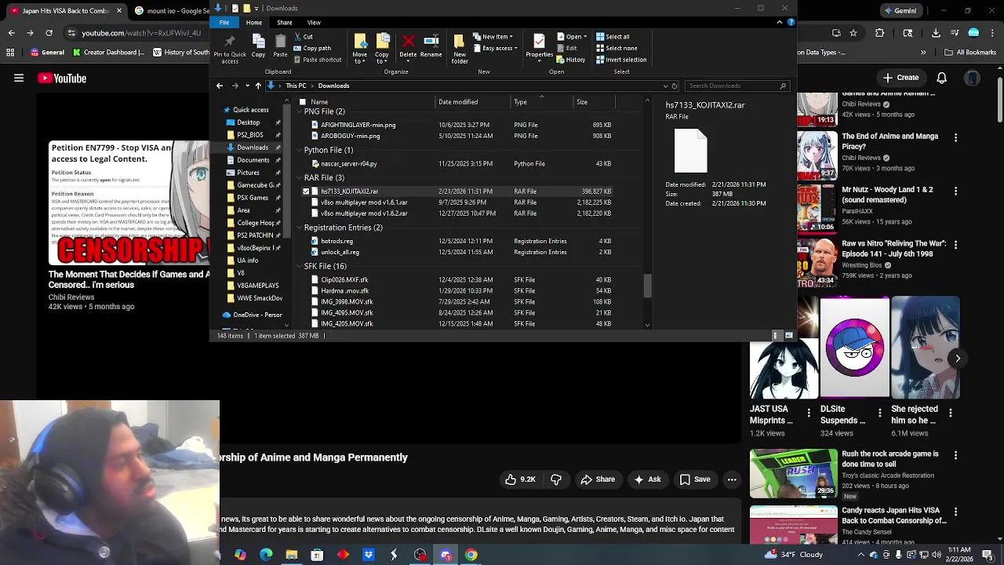The image size is (1004, 565).
Task: Like the video with thumbs up
Action: [519, 479]
